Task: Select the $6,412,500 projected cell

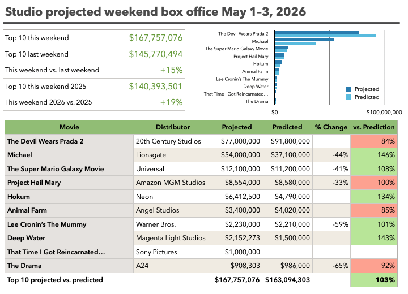Action: (237, 197)
